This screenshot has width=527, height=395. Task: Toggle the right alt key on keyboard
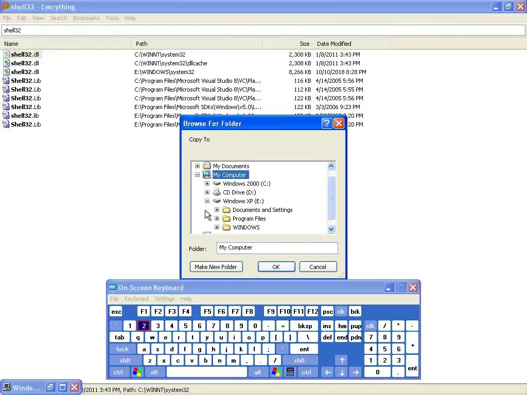coord(258,372)
